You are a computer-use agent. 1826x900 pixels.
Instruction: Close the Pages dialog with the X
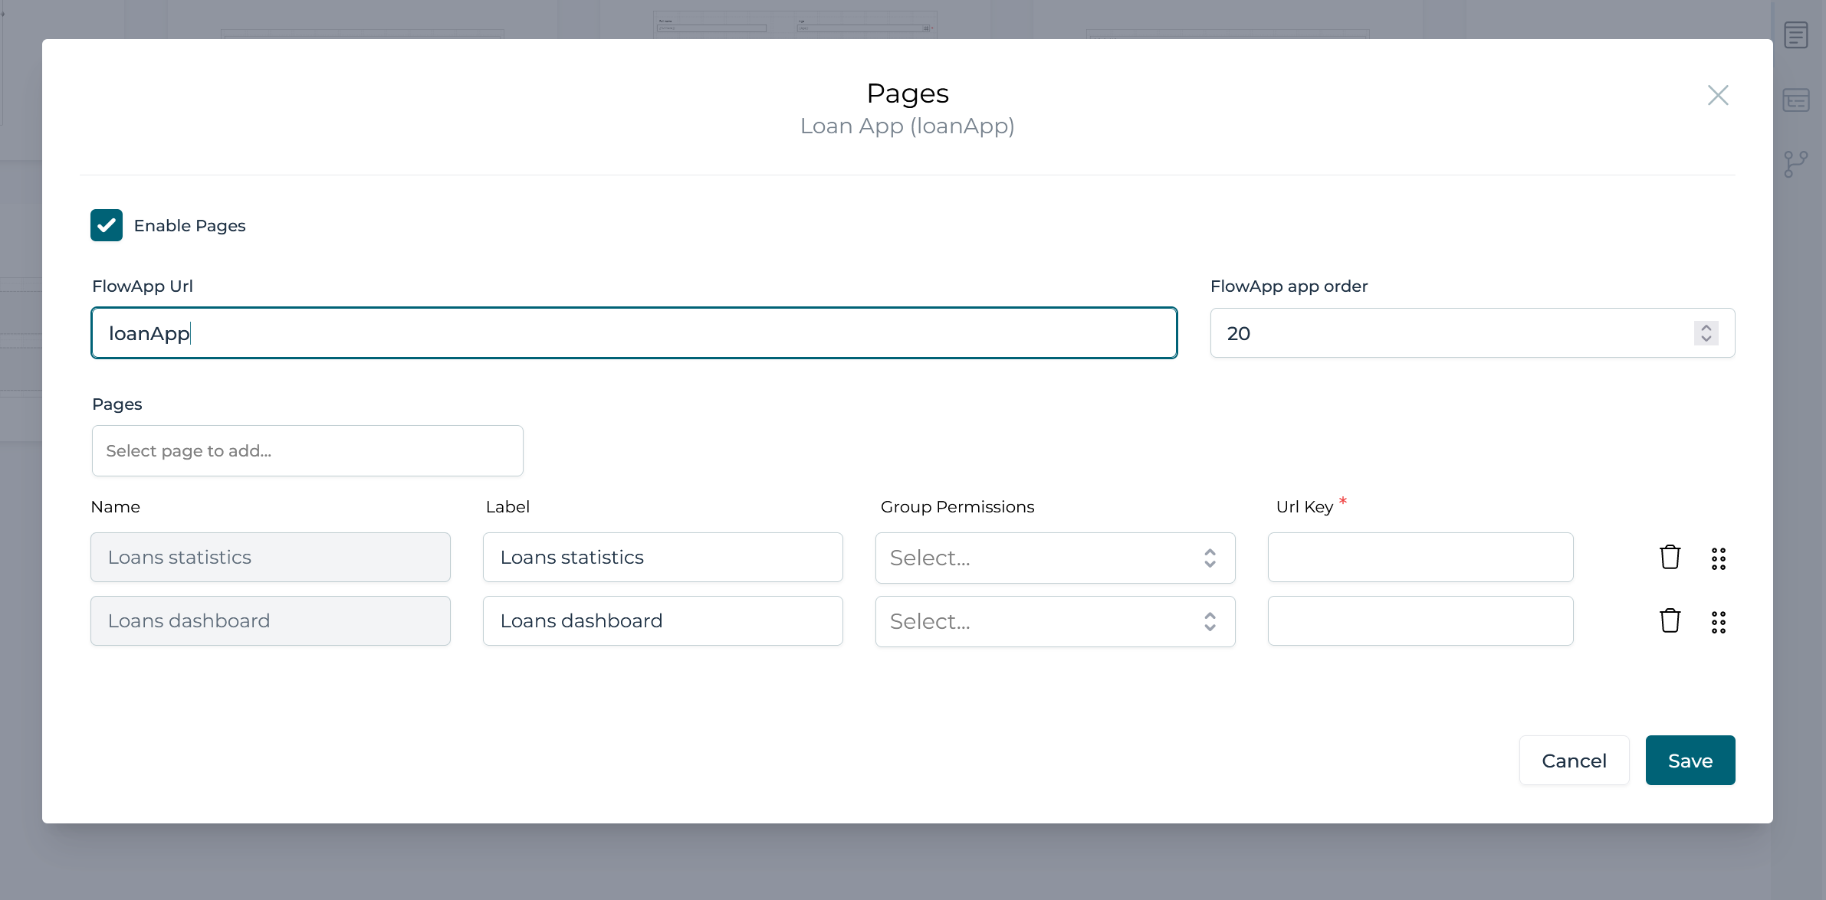click(1717, 95)
